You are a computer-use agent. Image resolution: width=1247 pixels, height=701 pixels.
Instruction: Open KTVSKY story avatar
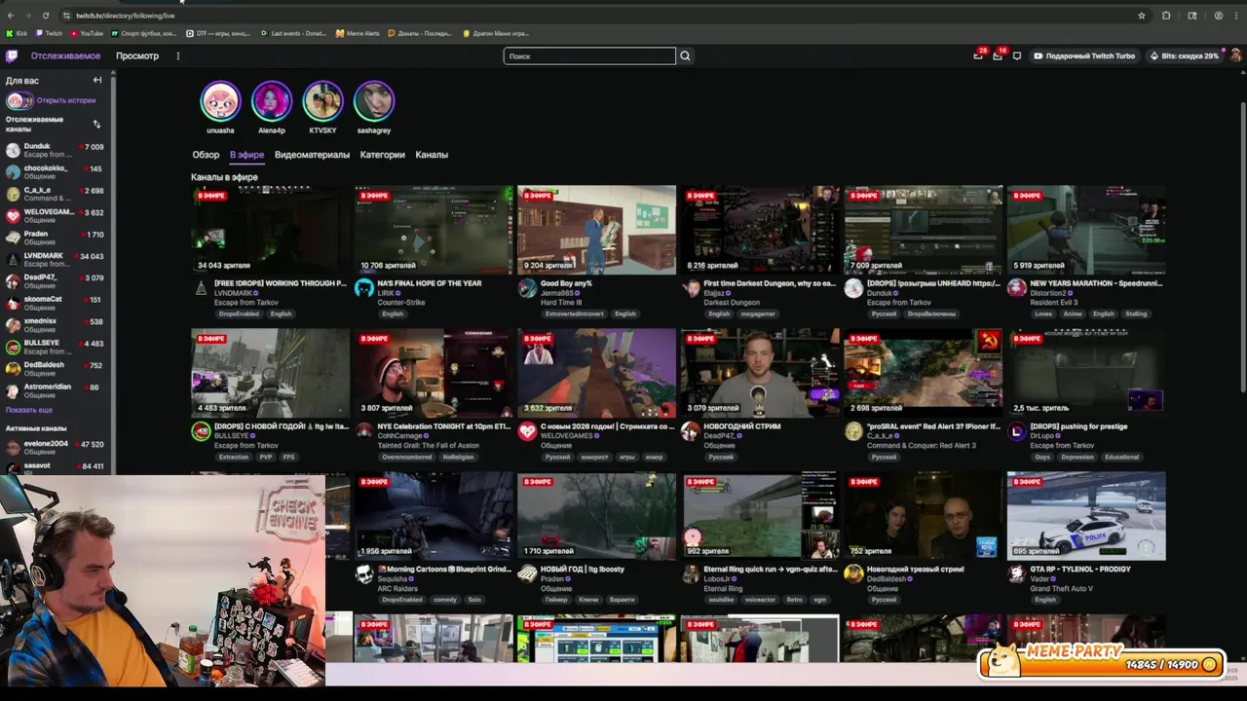(x=322, y=101)
